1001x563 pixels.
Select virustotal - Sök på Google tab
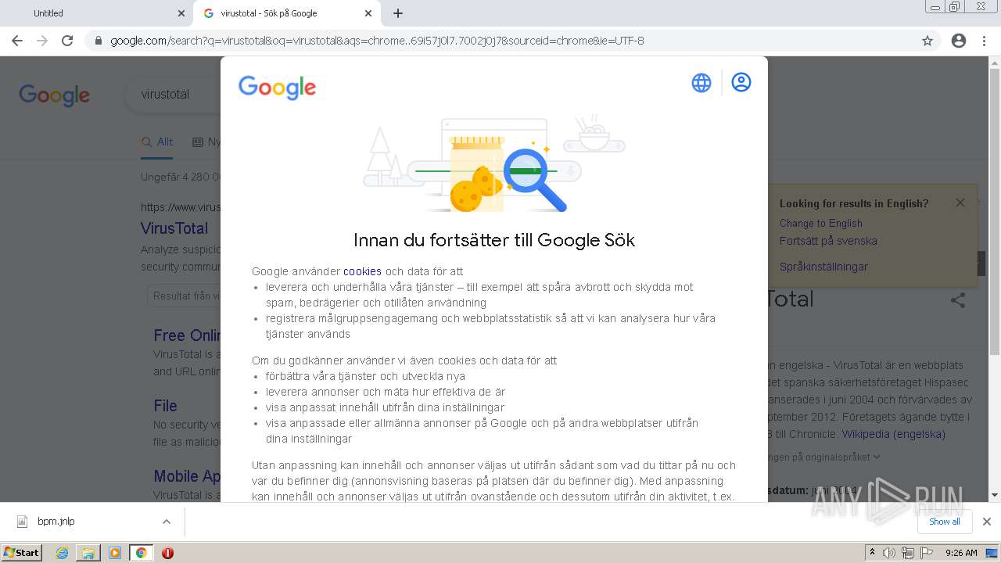(286, 13)
